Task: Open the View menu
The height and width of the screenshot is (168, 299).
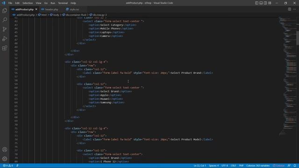Action: 38,3
